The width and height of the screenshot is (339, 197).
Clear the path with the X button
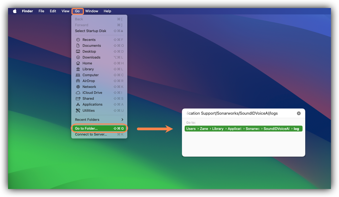pos(299,113)
